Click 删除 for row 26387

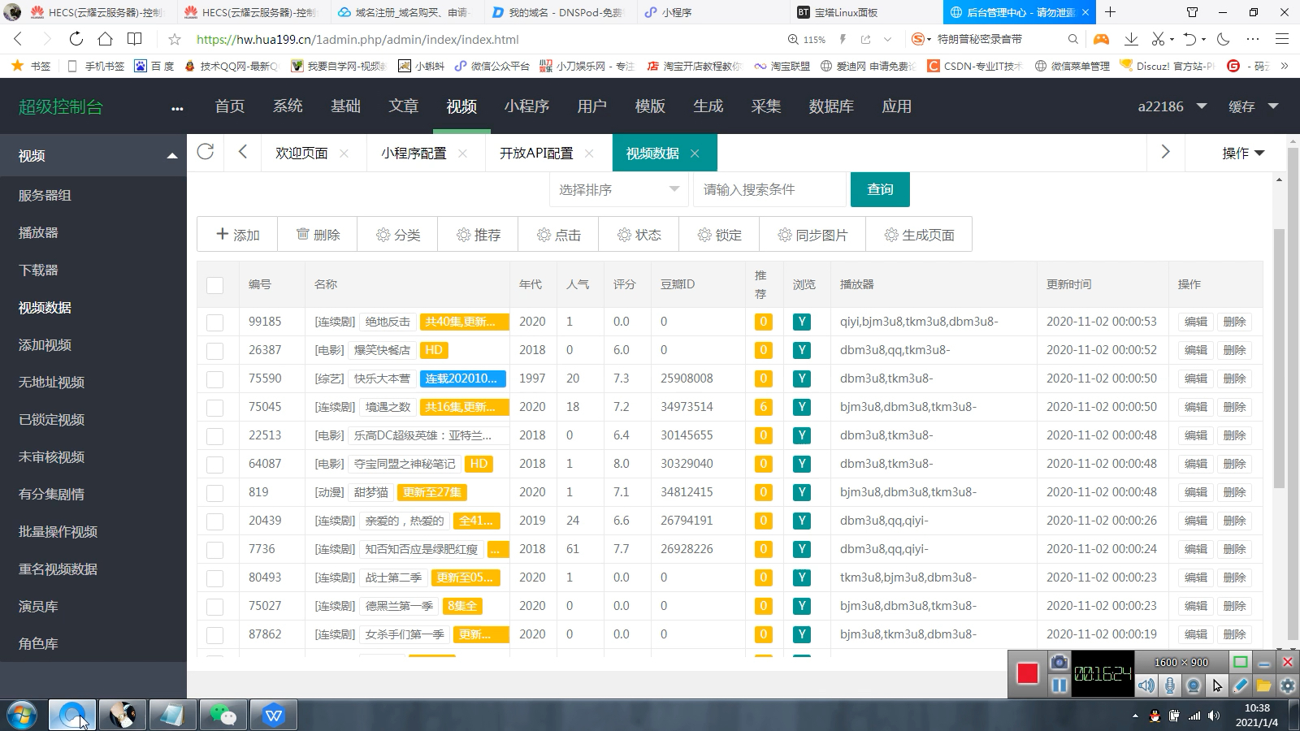pos(1234,350)
